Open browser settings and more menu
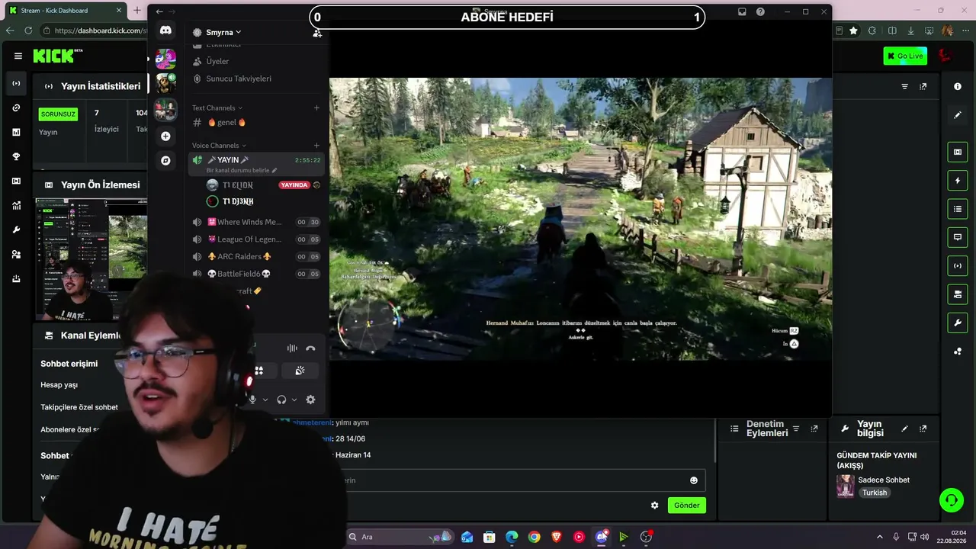This screenshot has width=976, height=549. 965,30
